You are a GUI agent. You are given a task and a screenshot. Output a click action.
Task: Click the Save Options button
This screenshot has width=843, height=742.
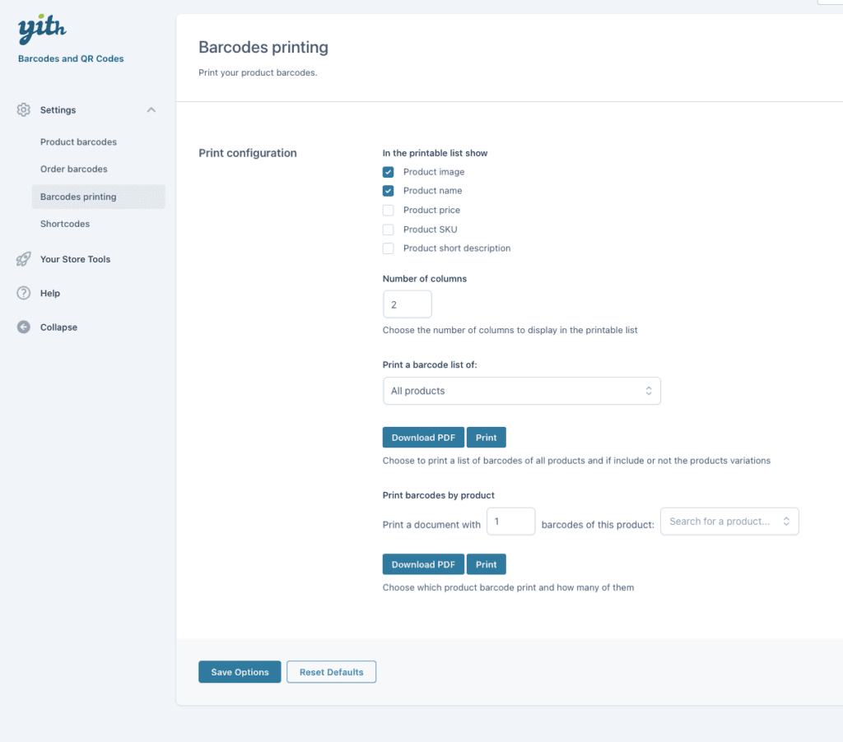click(240, 672)
